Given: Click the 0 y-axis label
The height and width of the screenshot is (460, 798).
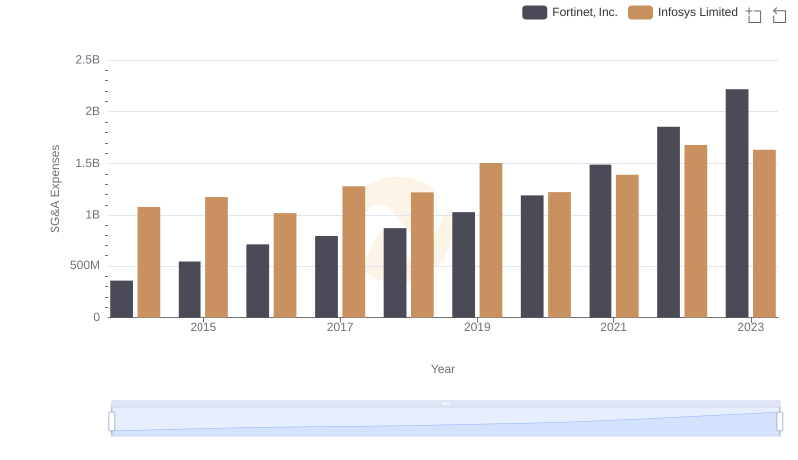Looking at the screenshot, I should pos(96,317).
